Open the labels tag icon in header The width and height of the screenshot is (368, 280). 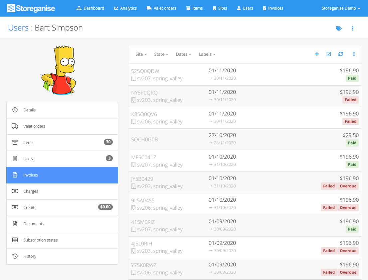339,29
